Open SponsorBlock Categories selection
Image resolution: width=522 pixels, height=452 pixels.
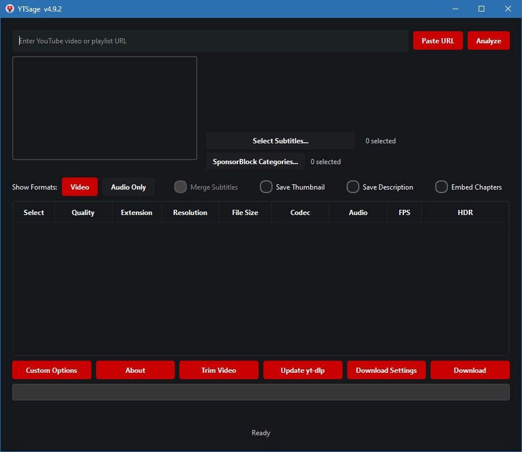tap(255, 162)
